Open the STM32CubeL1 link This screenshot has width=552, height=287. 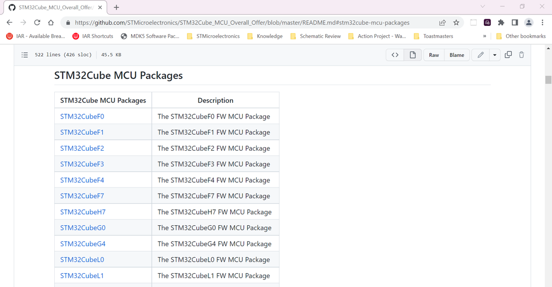pyautogui.click(x=82, y=276)
